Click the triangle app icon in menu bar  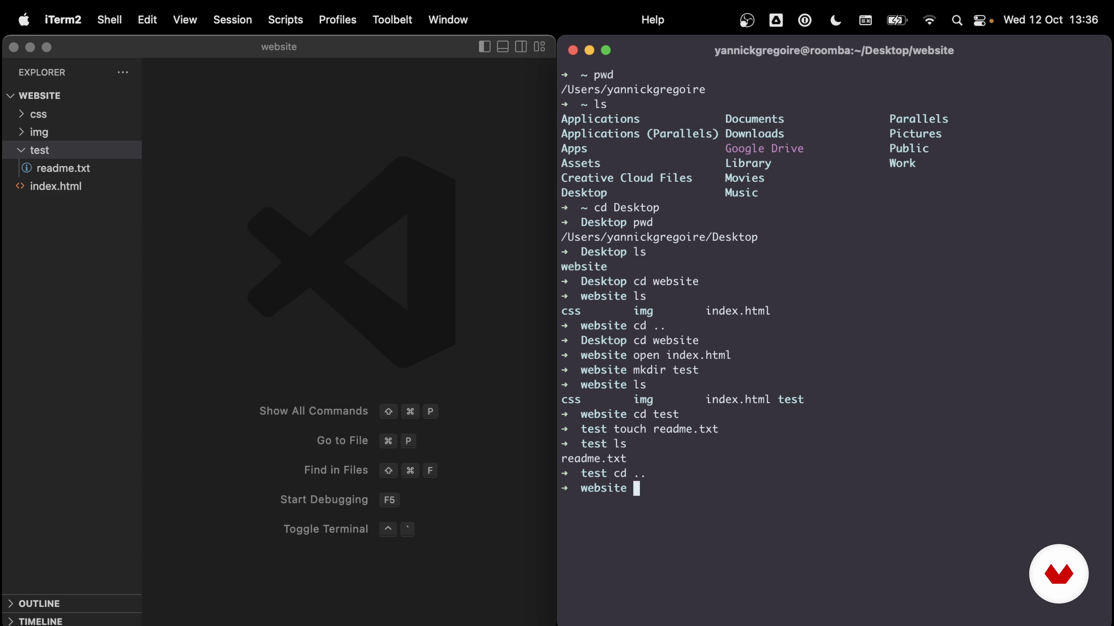[x=776, y=20]
